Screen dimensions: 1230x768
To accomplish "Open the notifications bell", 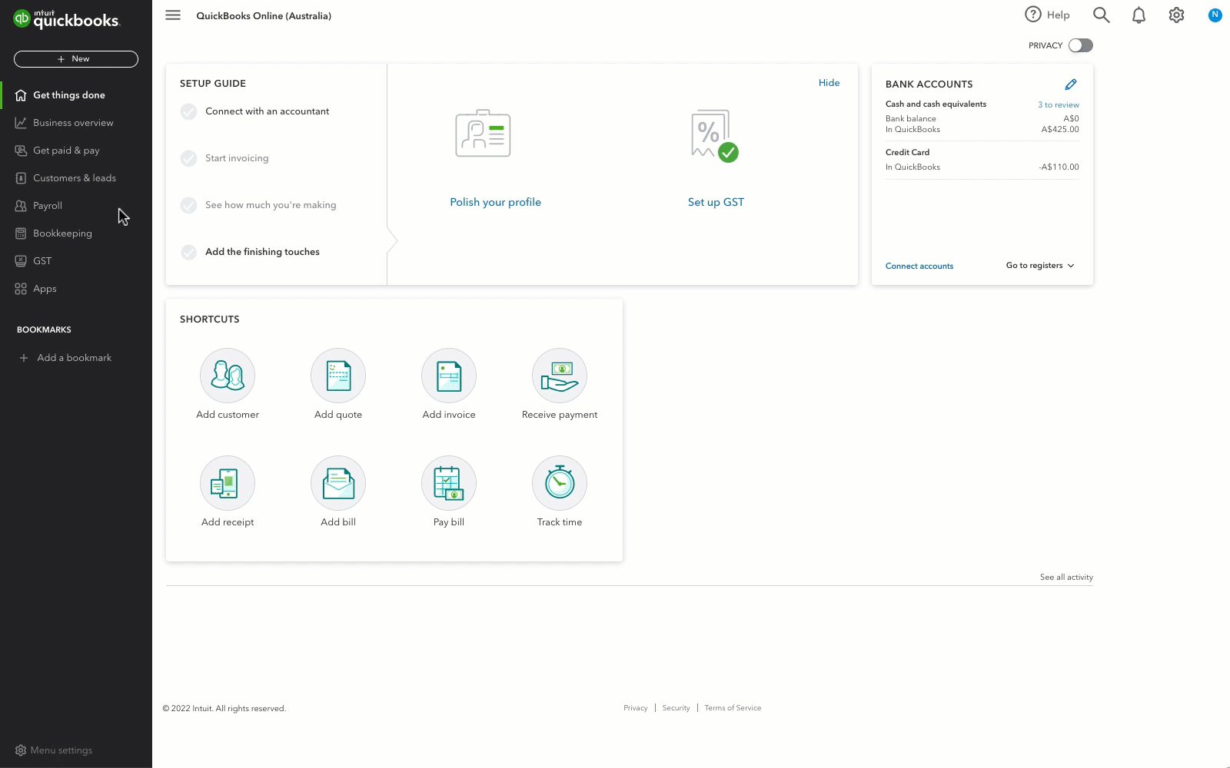I will (x=1139, y=15).
